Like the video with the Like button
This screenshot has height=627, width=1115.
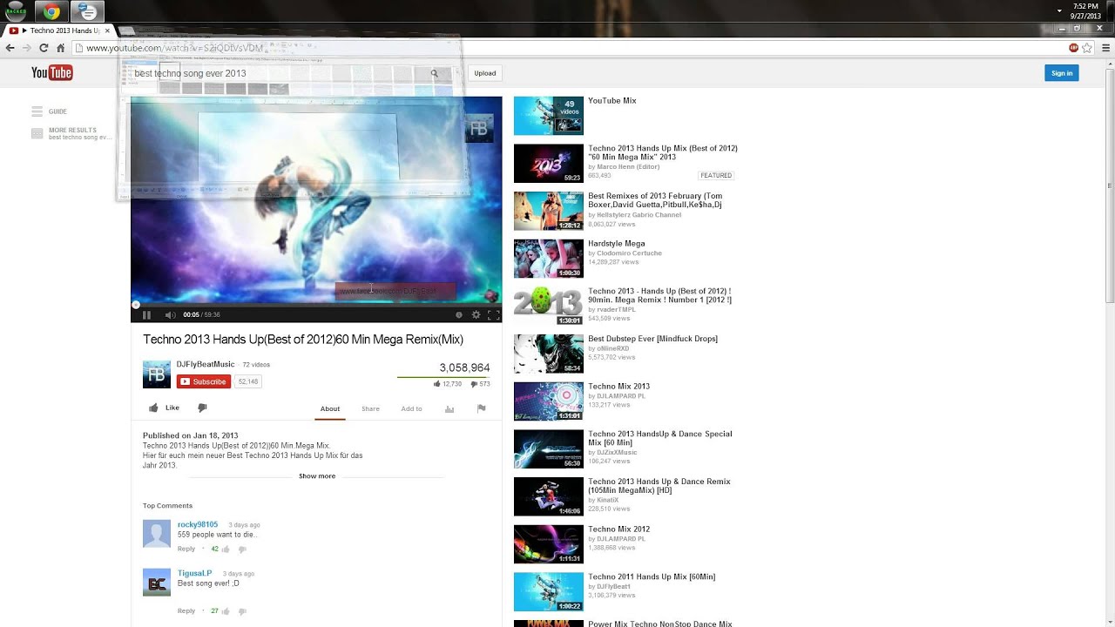(164, 408)
